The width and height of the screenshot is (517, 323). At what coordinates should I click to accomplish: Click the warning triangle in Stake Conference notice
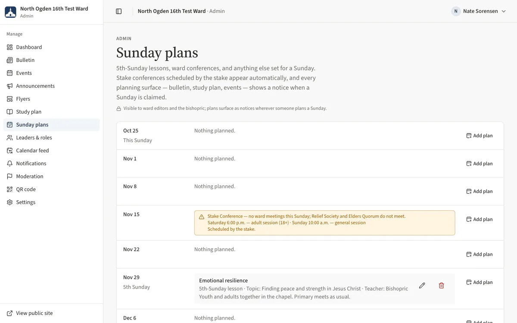[202, 217]
